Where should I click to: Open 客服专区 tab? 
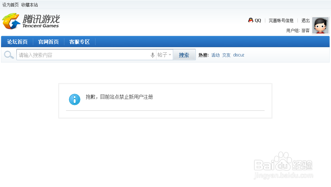point(79,42)
